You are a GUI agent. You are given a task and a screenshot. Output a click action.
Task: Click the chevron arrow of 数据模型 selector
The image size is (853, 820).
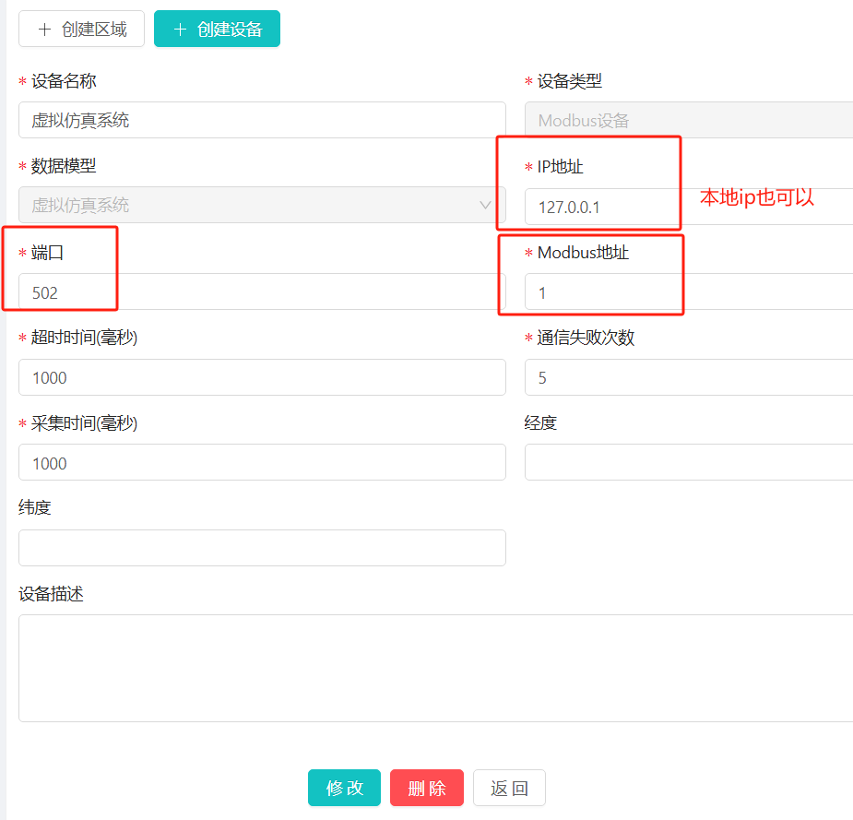tap(486, 205)
